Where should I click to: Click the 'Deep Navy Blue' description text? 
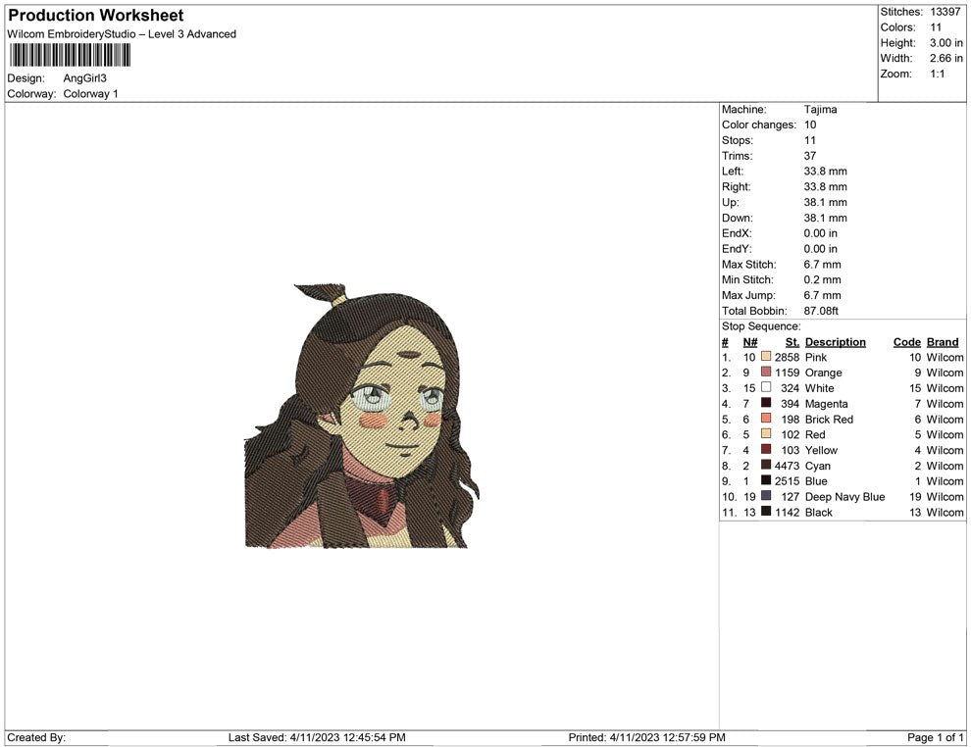[x=844, y=496]
